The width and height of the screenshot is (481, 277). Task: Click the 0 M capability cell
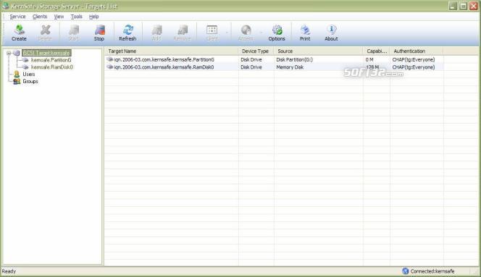pyautogui.click(x=369, y=59)
